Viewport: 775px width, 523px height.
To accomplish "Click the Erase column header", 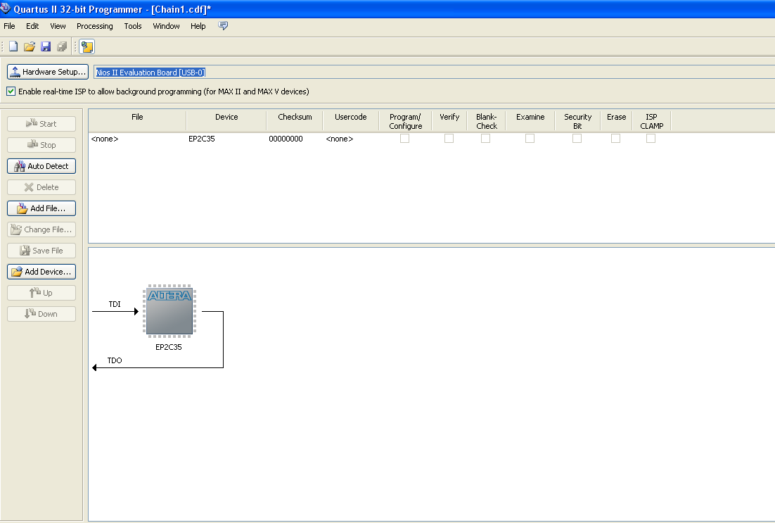I will [616, 121].
